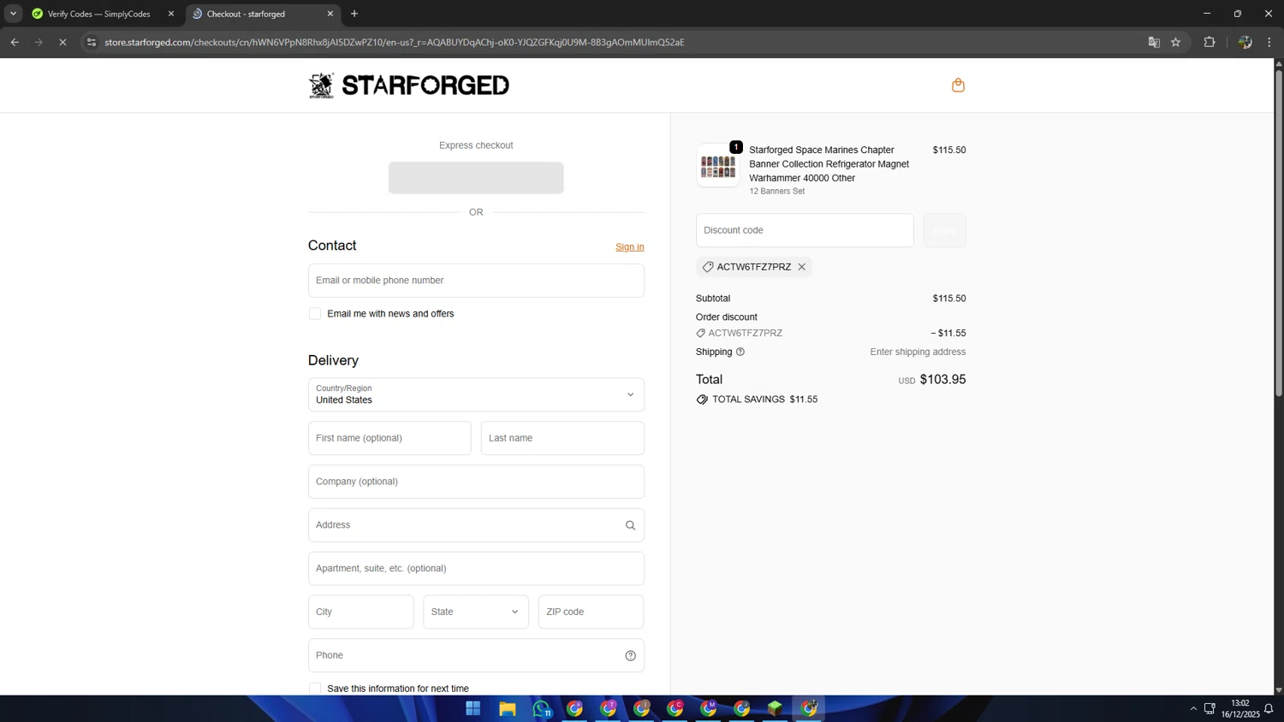Stop loading the page

click(62, 42)
